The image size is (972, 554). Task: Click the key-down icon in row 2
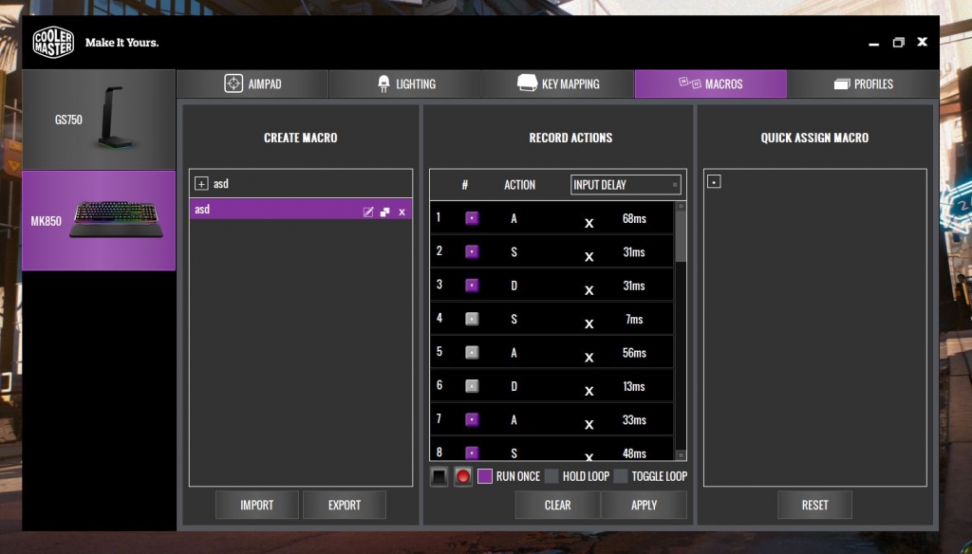[x=472, y=251]
